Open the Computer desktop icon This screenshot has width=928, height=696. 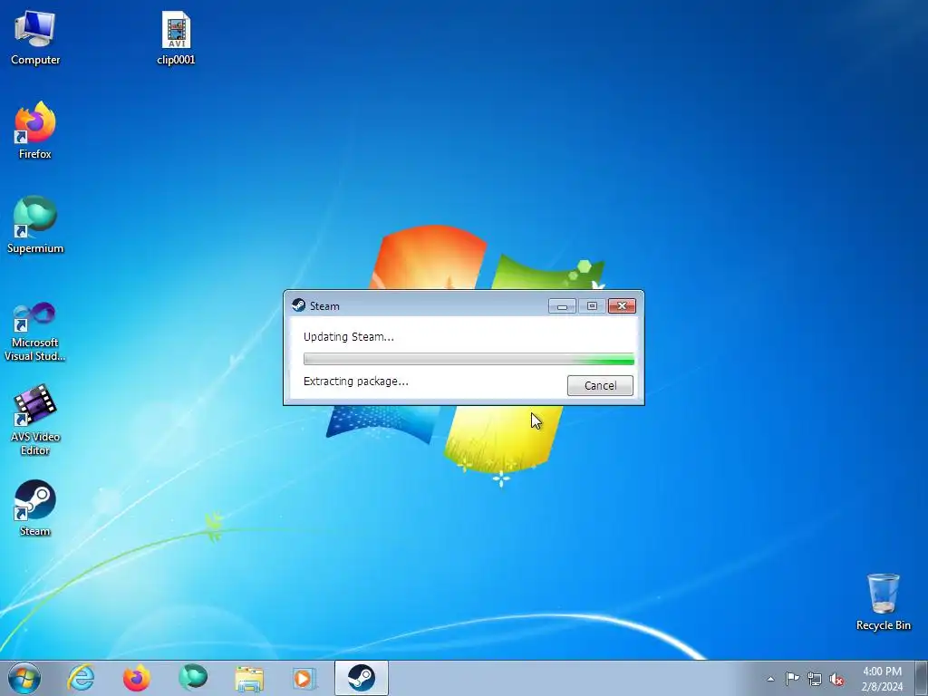point(35,38)
